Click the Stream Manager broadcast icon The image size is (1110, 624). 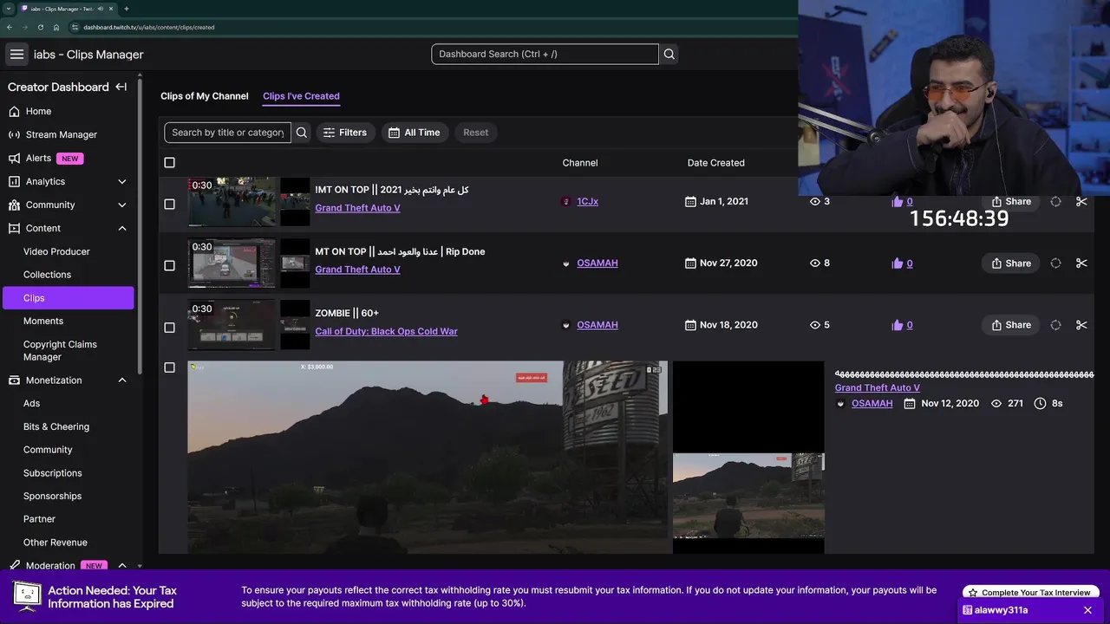pos(14,134)
